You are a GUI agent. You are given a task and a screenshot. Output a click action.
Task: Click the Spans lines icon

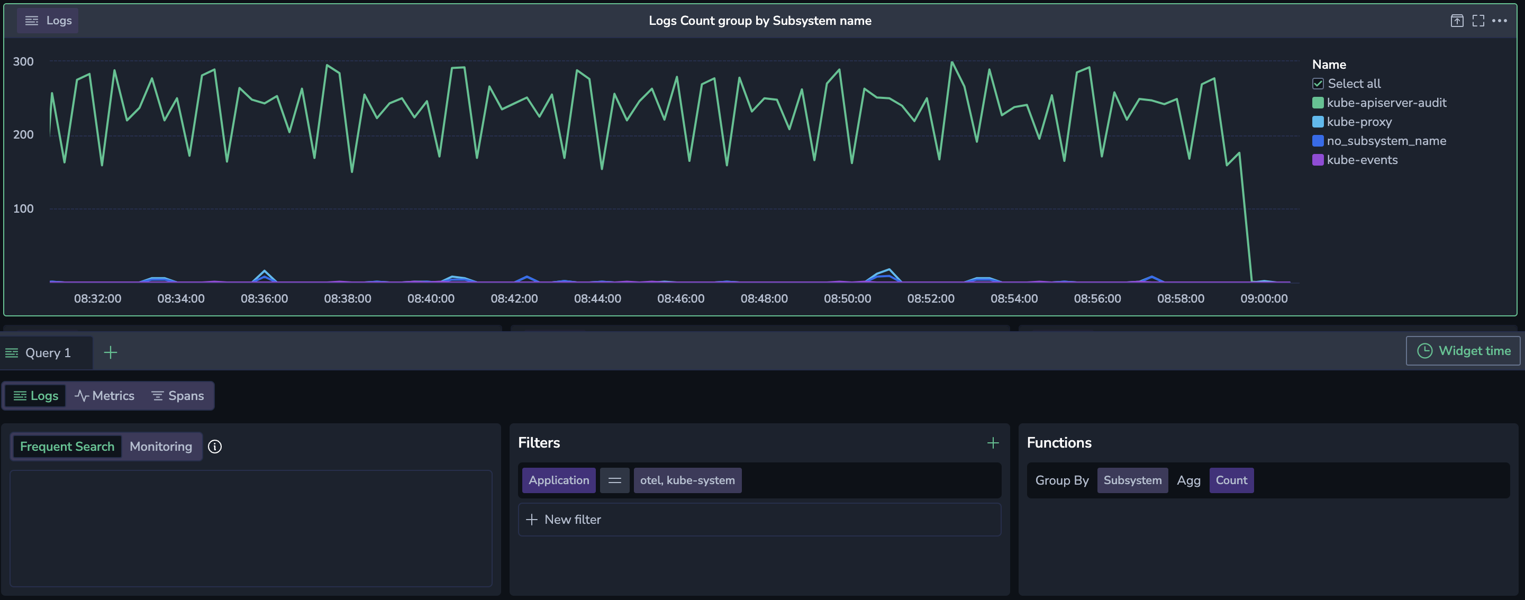pos(158,396)
